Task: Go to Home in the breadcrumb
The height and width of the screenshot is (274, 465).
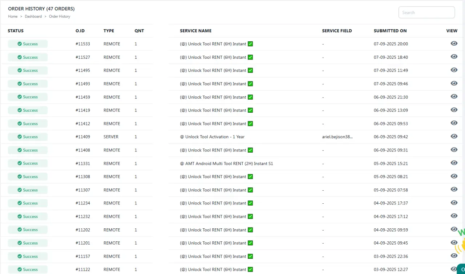Action: click(13, 16)
